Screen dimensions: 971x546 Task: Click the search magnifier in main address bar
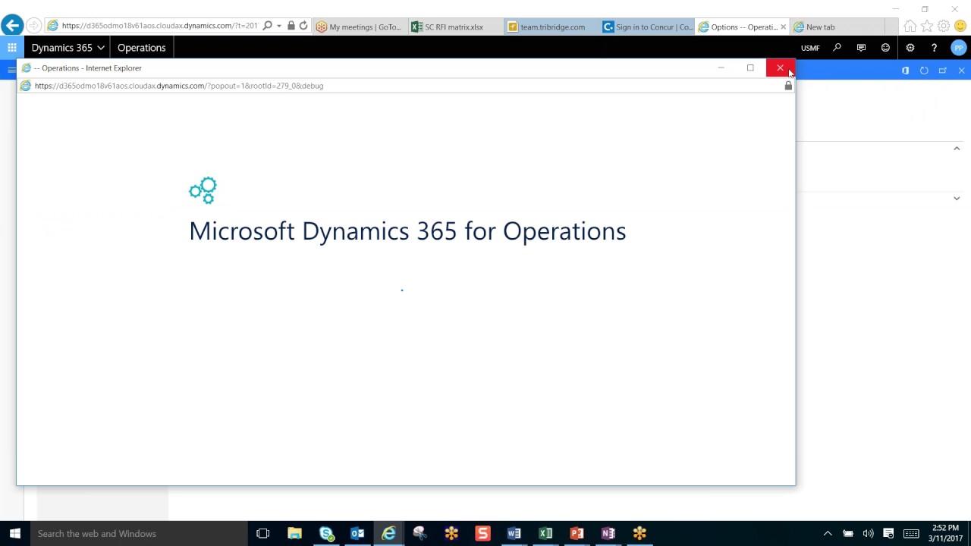click(267, 26)
